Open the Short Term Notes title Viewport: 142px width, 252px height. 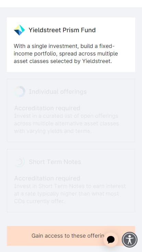coord(55,162)
